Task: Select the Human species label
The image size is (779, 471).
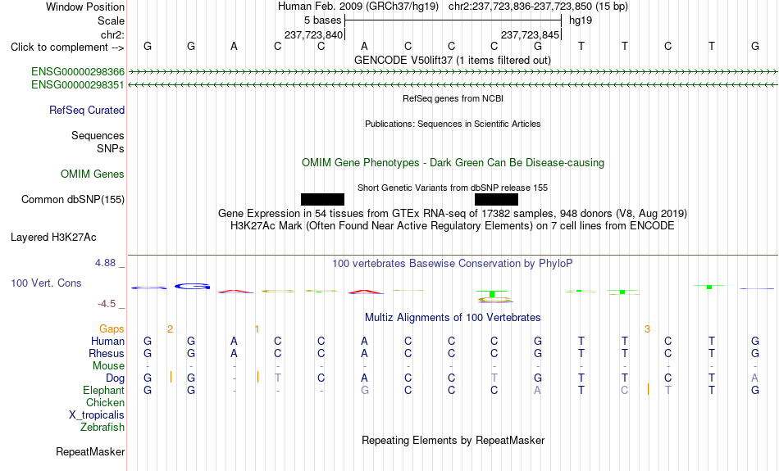Action: tap(107, 341)
